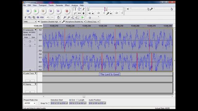Mute the homecoming track
The image size is (198, 111).
[x=26, y=37]
